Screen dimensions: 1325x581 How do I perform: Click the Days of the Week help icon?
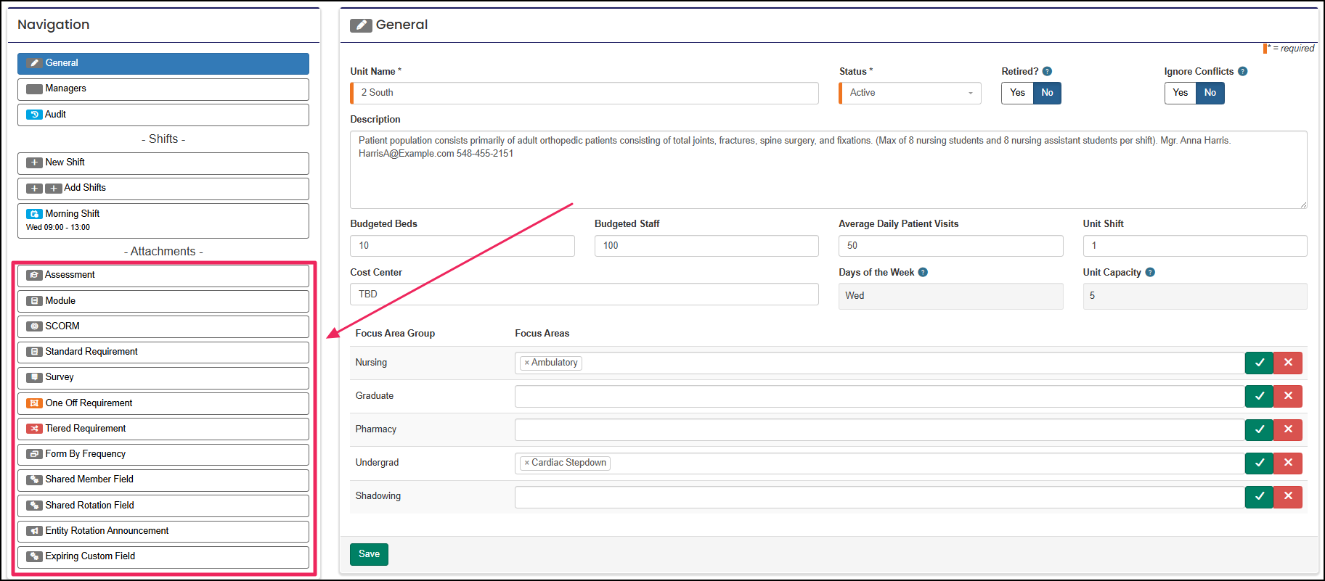click(x=923, y=272)
